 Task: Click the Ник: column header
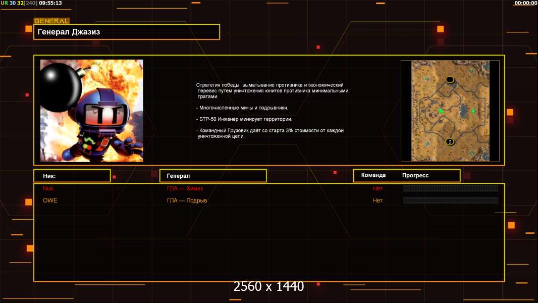[72, 176]
